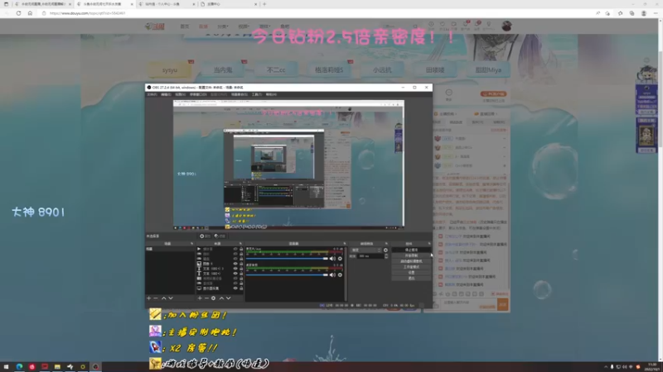Switch to streamer tab 甜甜Miya
The image size is (663, 372).
coord(488,70)
